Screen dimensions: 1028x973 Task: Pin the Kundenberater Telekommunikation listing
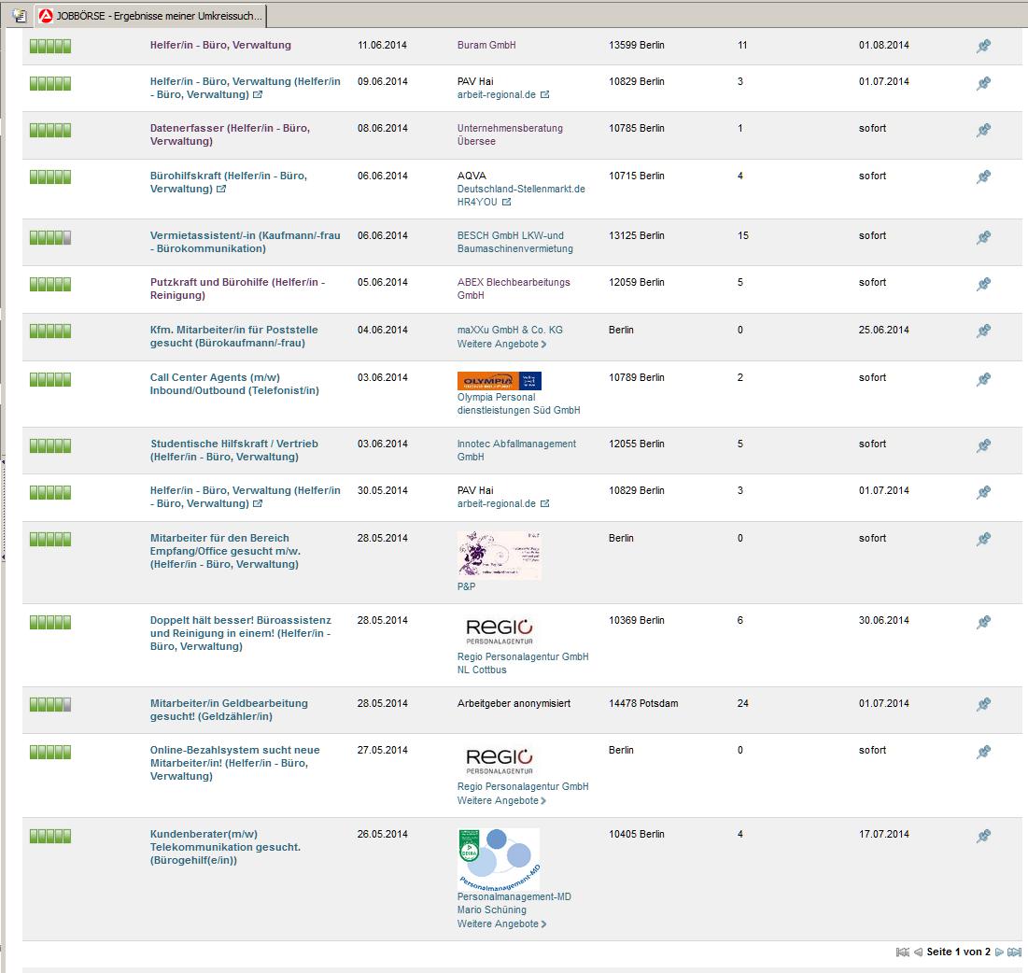click(x=983, y=836)
